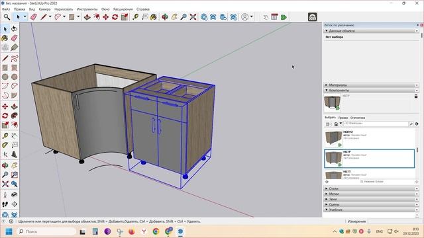Collapse the Данные объекта panel
This screenshot has width=424, height=238.
pyautogui.click(x=327, y=31)
